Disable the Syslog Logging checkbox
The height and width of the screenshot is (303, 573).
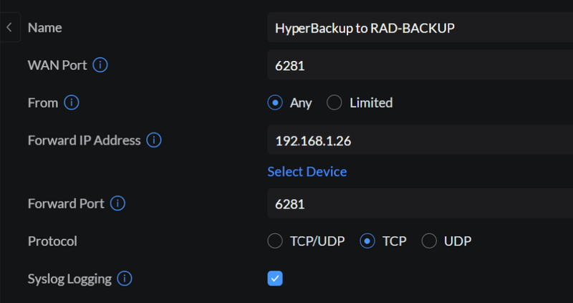click(x=275, y=279)
